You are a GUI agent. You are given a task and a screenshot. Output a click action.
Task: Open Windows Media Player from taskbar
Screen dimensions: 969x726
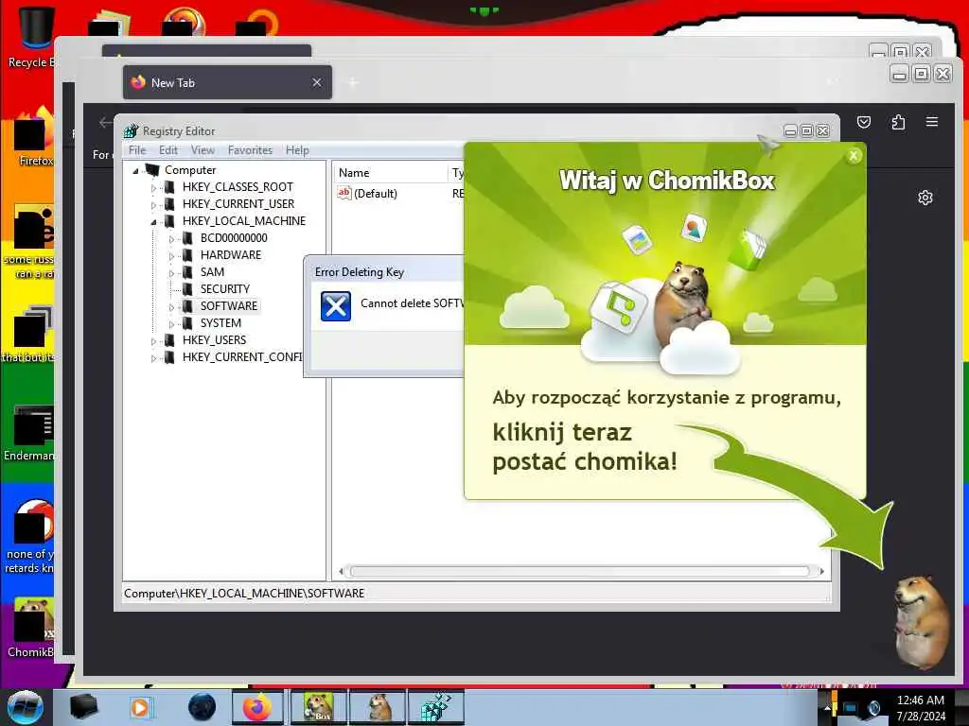[140, 707]
